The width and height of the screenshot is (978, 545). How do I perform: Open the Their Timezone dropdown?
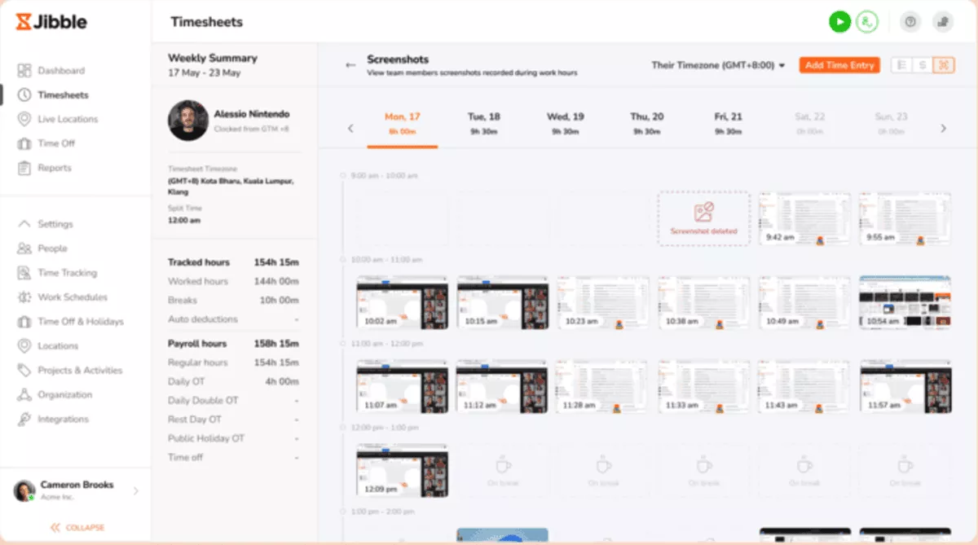click(717, 65)
